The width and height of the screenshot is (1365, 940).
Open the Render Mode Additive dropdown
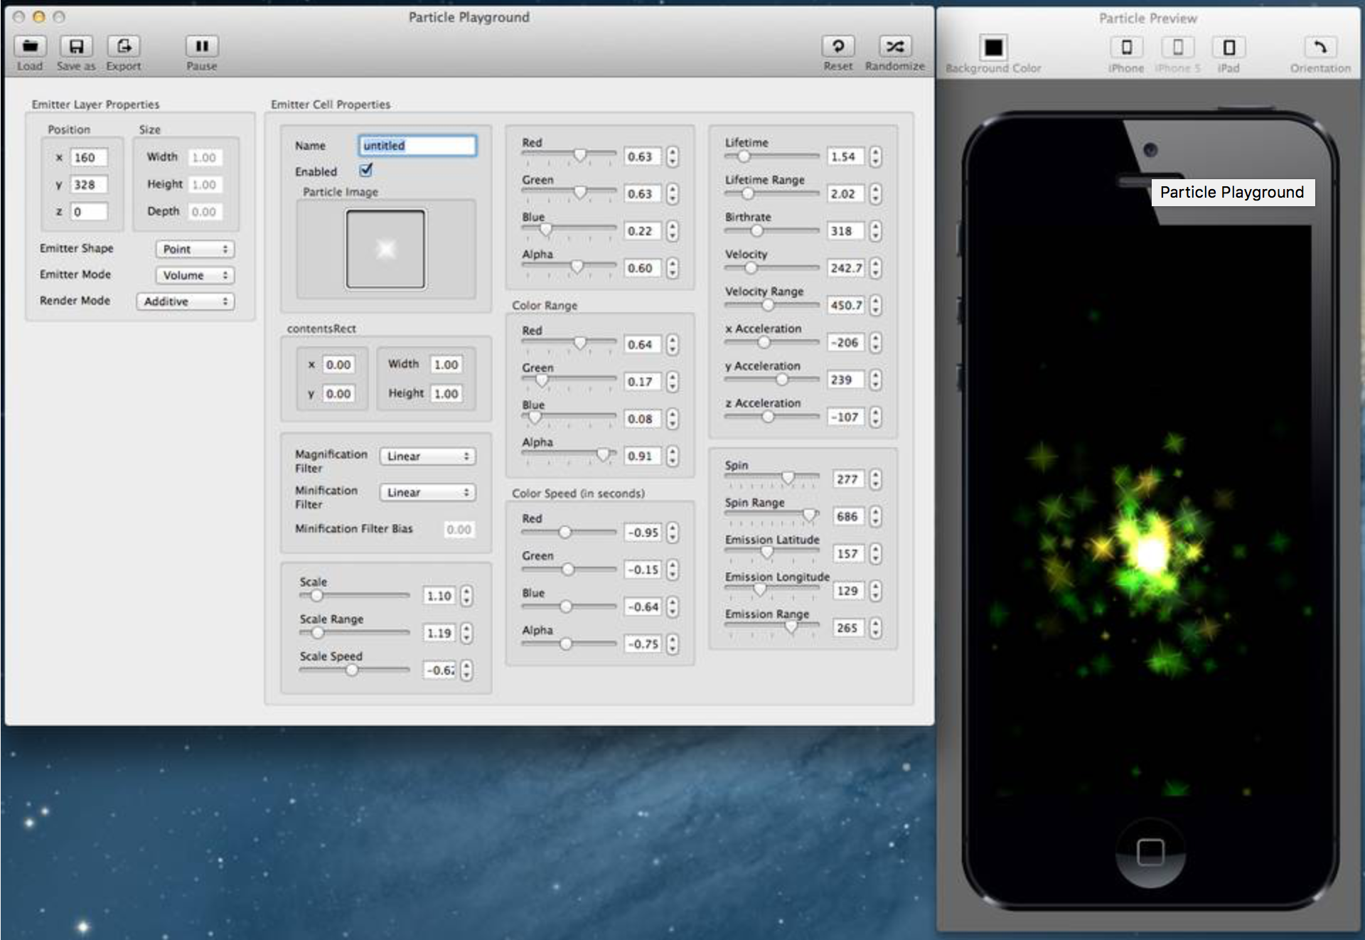click(185, 301)
